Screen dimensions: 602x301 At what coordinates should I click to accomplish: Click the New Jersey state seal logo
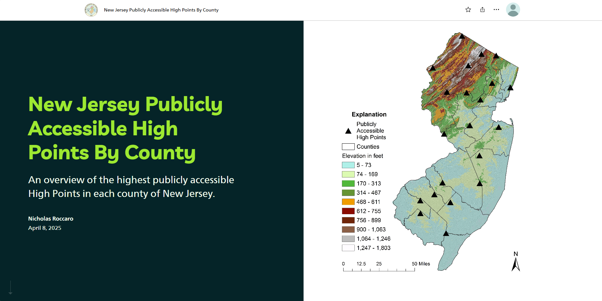coord(91,10)
